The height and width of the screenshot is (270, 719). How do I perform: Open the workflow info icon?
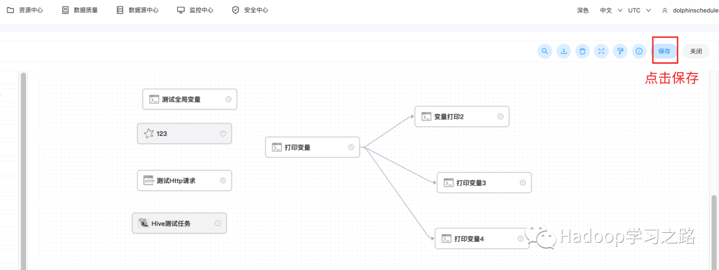click(638, 51)
